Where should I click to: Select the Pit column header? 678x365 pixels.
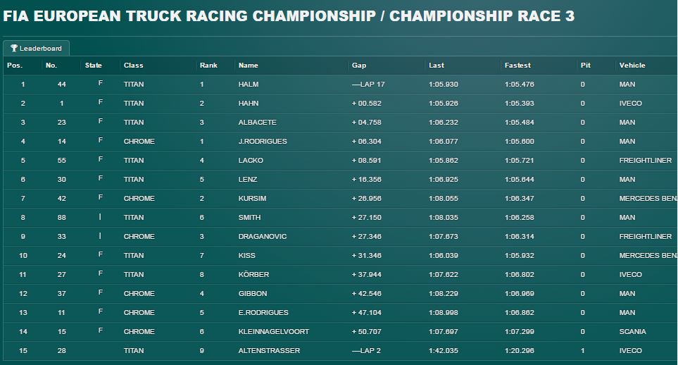pyautogui.click(x=586, y=66)
